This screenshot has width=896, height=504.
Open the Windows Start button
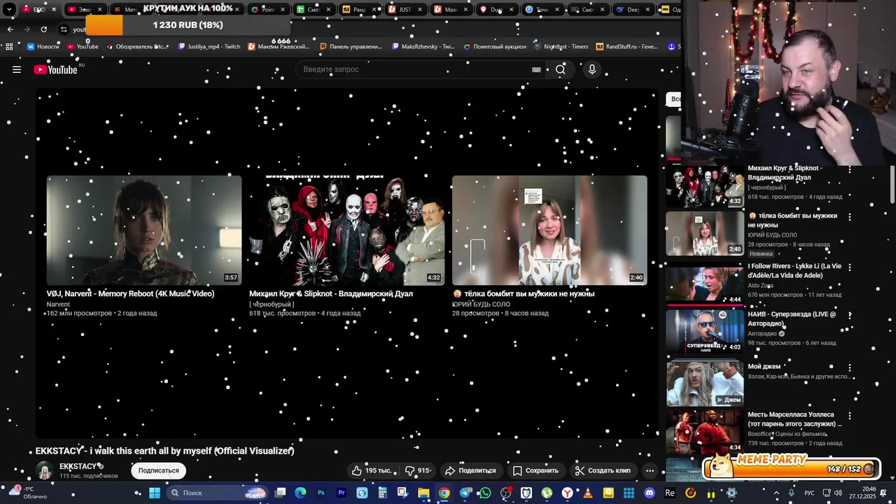tap(155, 493)
